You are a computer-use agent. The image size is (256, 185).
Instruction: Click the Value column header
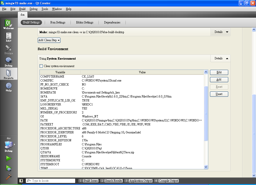142,72
